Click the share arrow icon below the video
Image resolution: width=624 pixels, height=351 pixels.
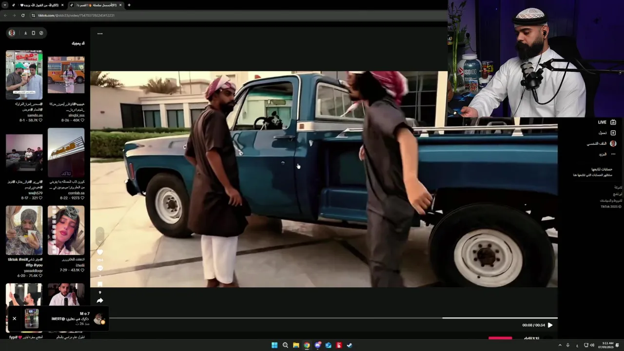(100, 301)
